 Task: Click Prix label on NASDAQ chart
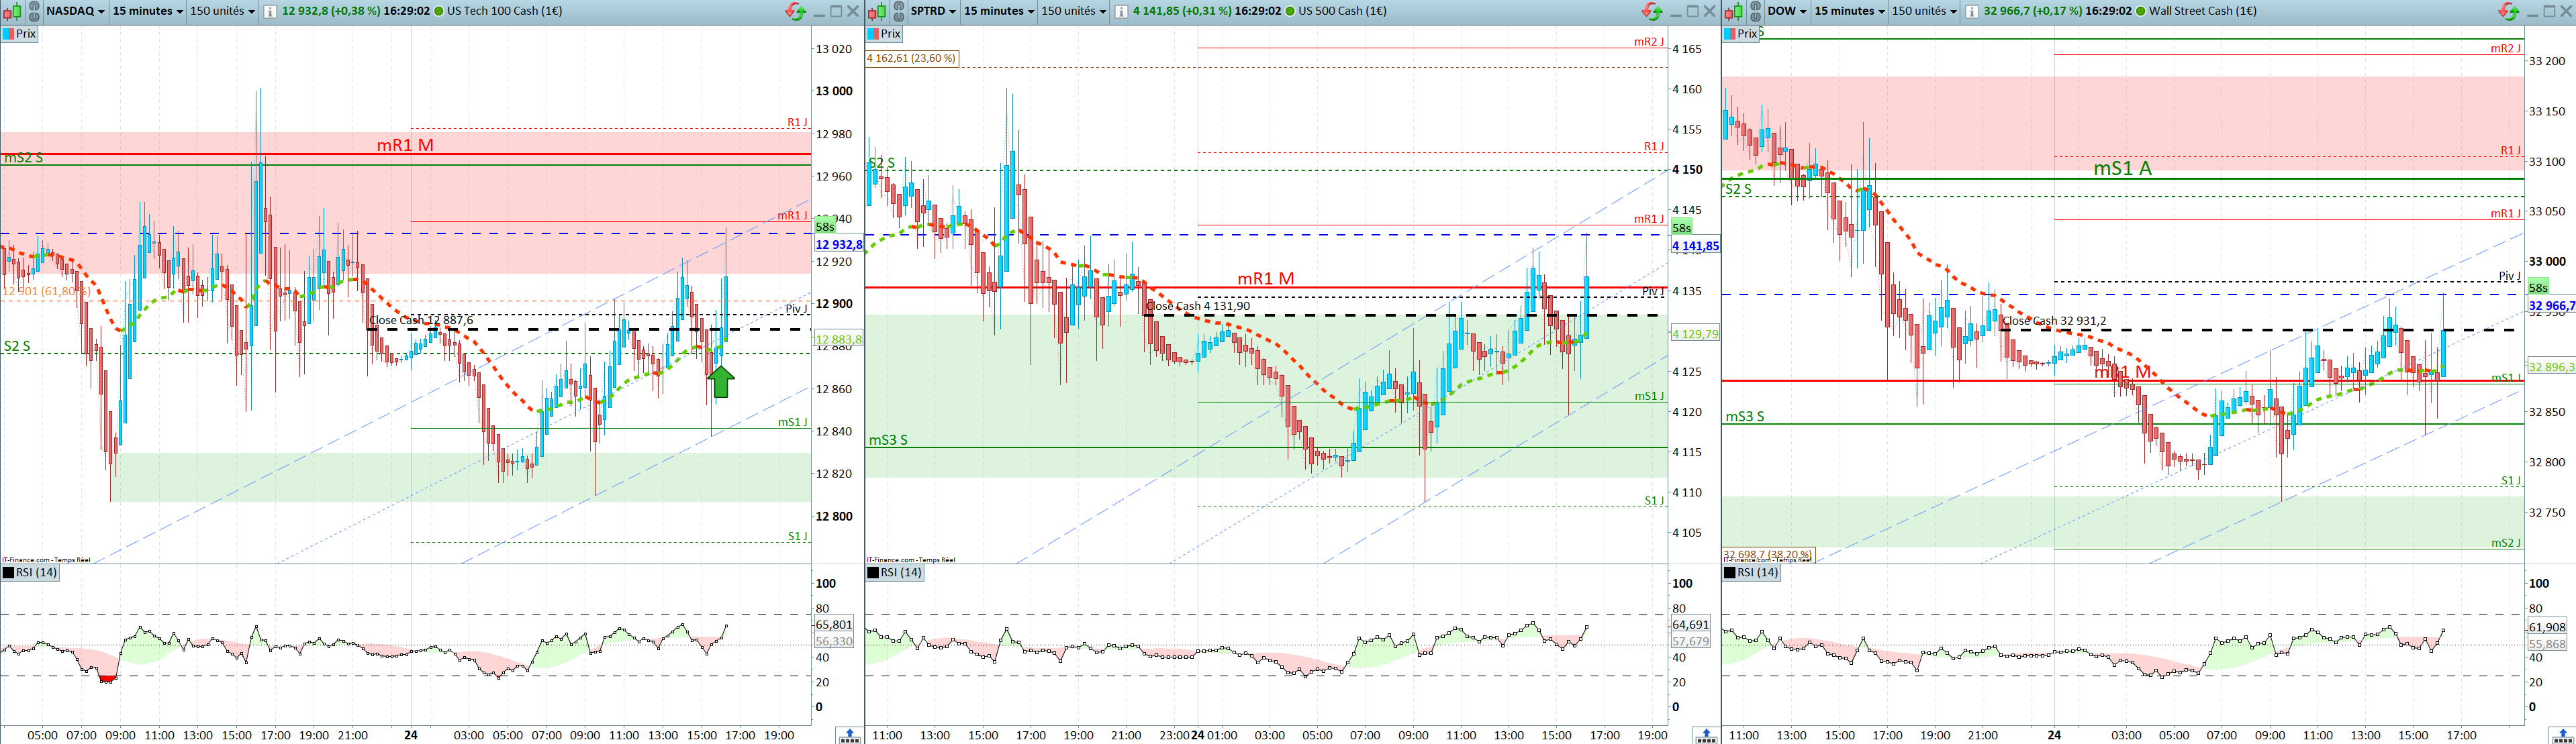tap(25, 34)
